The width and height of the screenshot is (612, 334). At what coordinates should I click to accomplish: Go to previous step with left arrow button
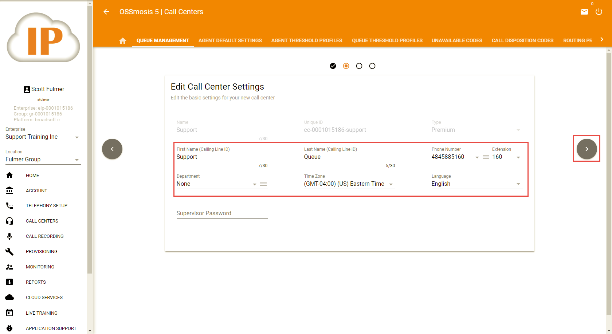point(112,149)
